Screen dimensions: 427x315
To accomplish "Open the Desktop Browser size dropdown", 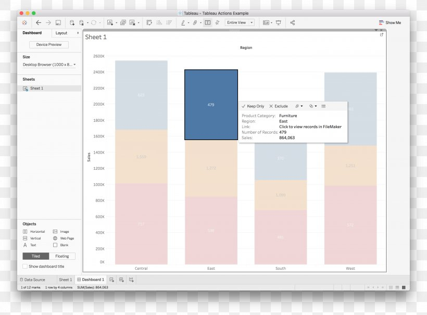I will coord(49,65).
